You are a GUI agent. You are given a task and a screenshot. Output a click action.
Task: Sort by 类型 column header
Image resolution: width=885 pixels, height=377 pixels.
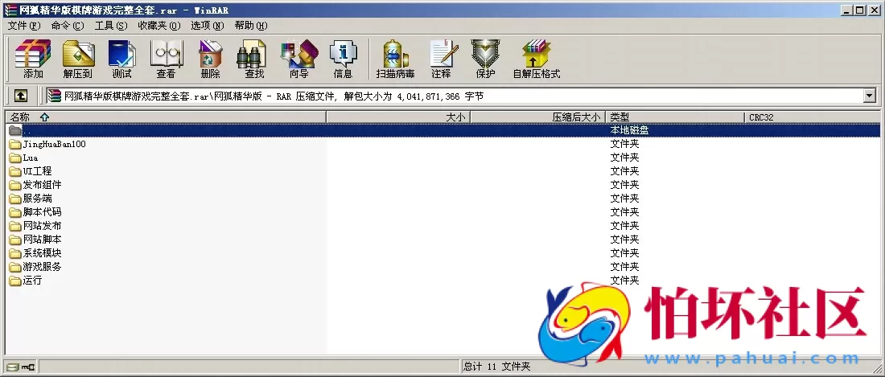tap(675, 117)
